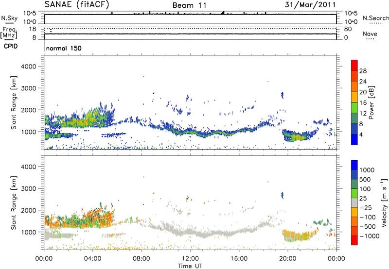The width and height of the screenshot is (389, 269).
Task: Click the "SANAE (fitACF)" radar title
Action: click(77, 4)
